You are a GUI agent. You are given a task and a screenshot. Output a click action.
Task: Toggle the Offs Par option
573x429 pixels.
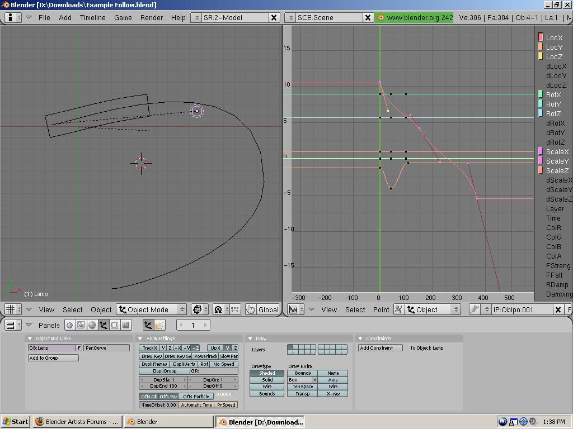(168, 396)
